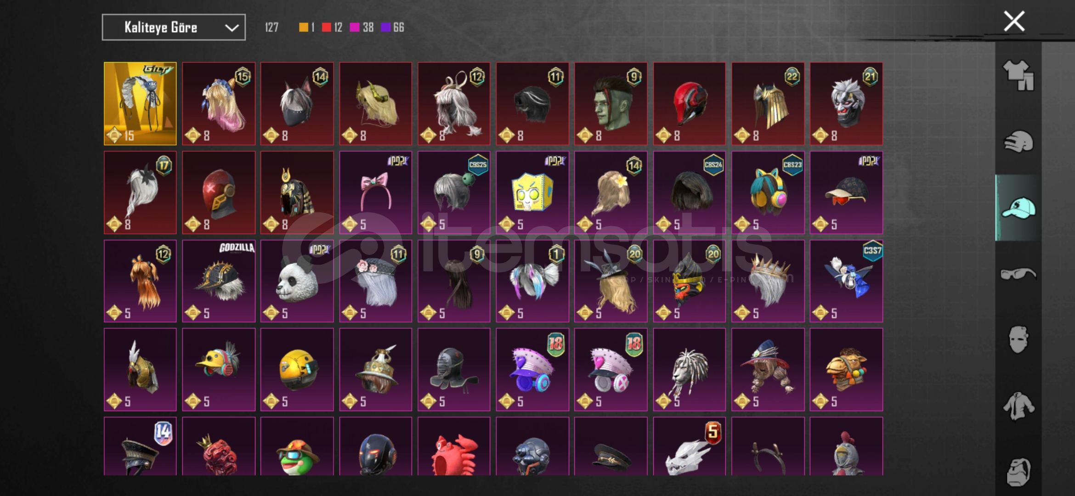The width and height of the screenshot is (1075, 496).
Task: Expand the Kaliteye Göre sort dropdown
Action: pos(174,27)
